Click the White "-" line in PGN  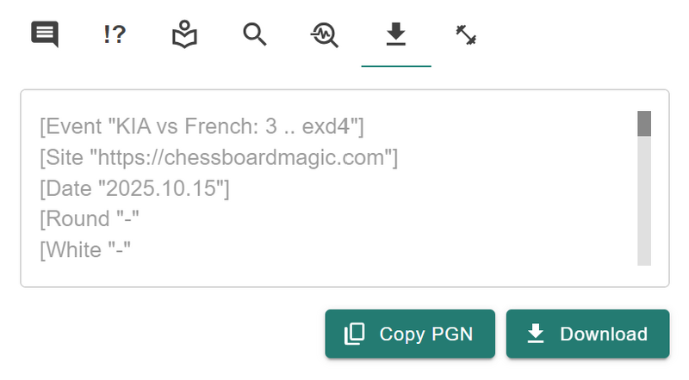point(85,250)
